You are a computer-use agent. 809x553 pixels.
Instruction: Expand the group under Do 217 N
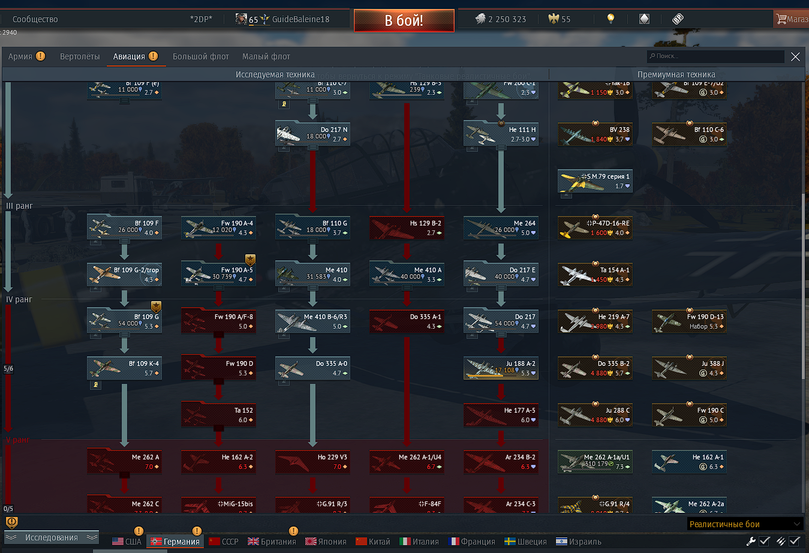[312, 148]
